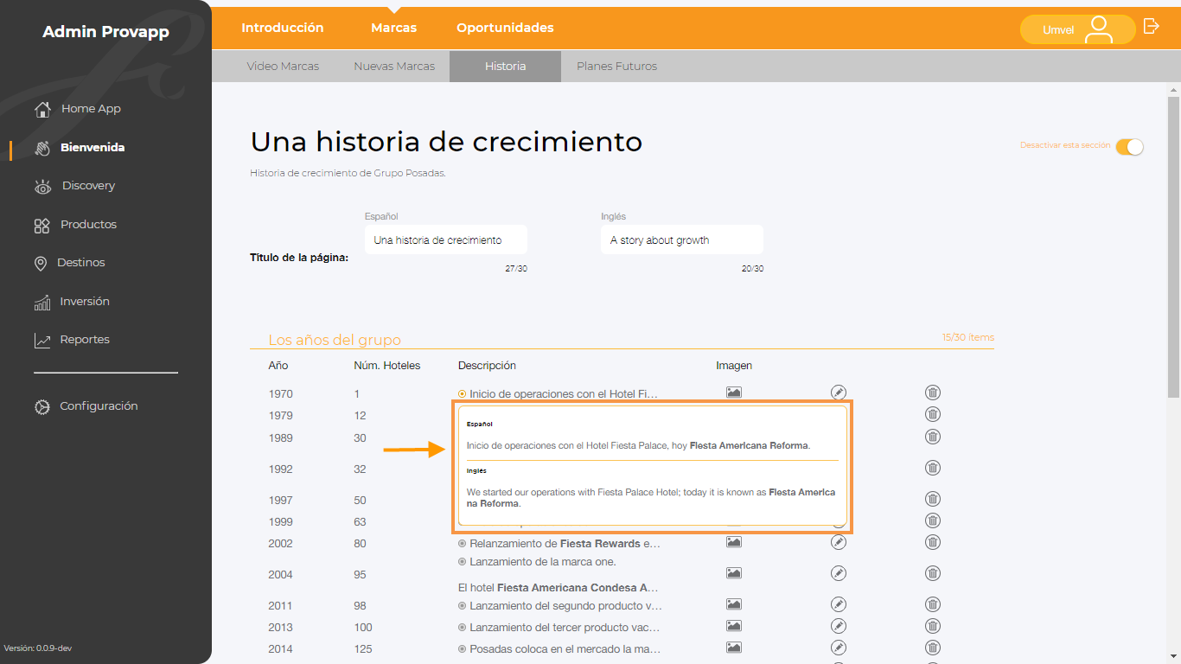Delete the 2014 row
The image size is (1181, 664).
[x=933, y=648]
